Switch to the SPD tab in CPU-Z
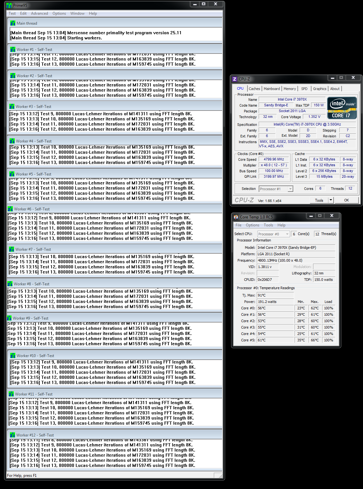The image size is (363, 489). pos(304,89)
